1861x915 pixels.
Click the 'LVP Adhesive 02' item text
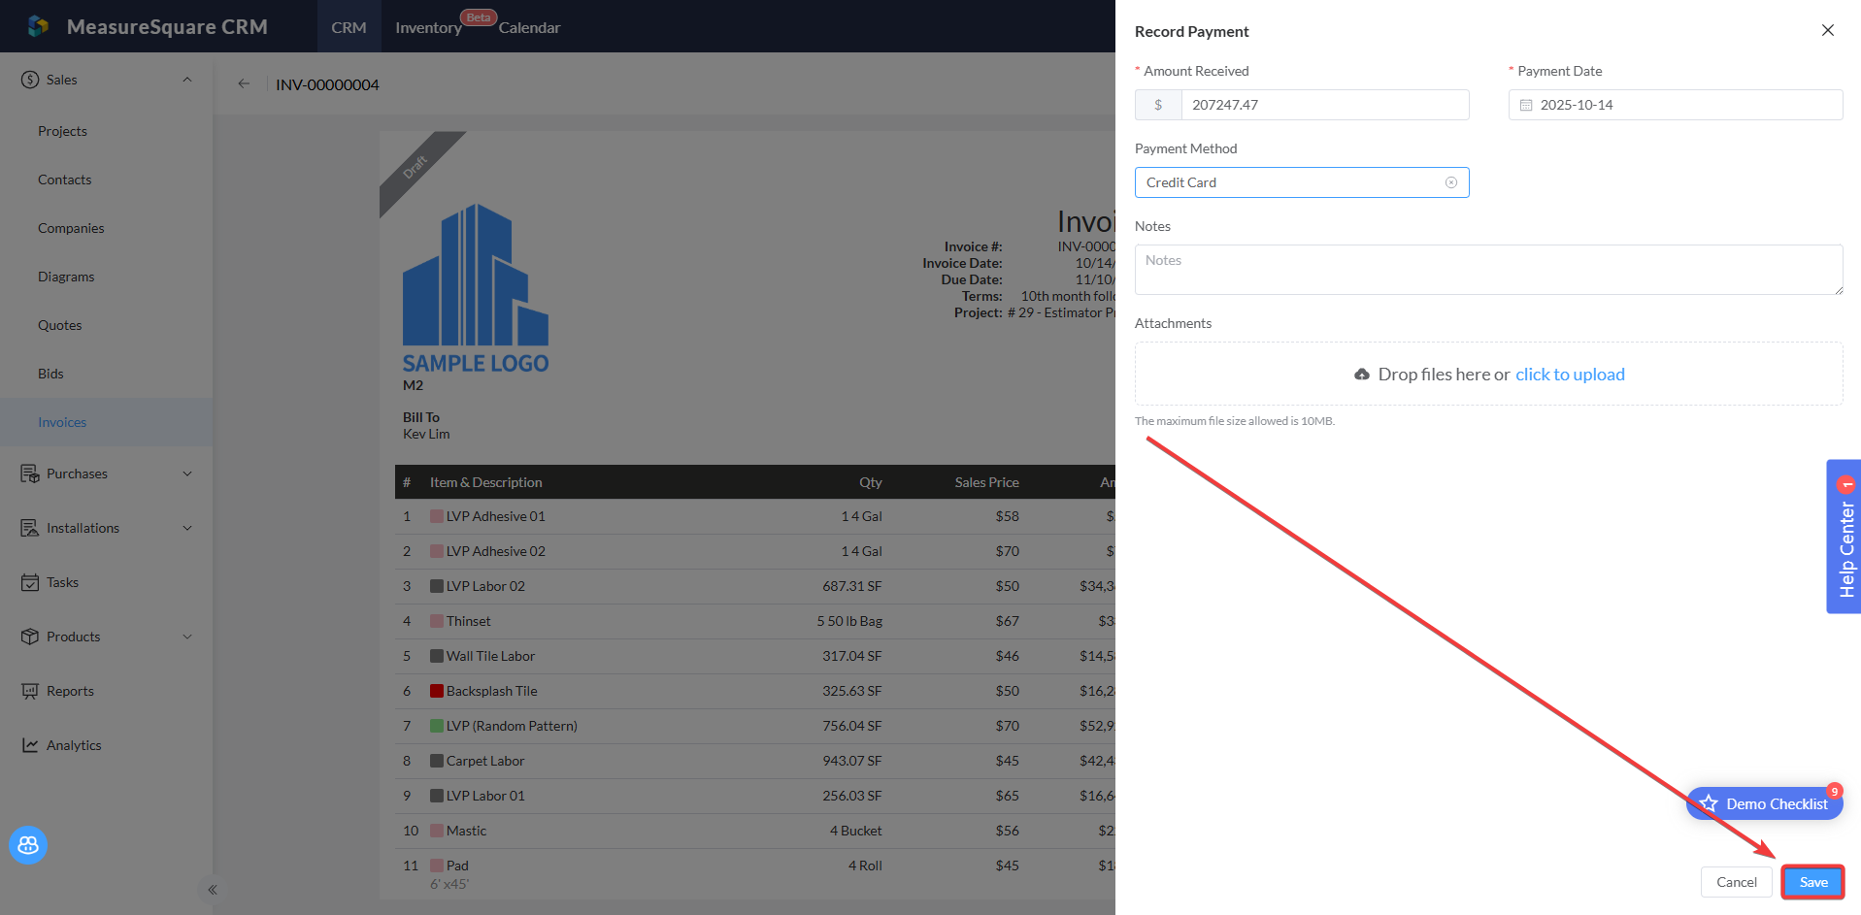[x=496, y=551]
